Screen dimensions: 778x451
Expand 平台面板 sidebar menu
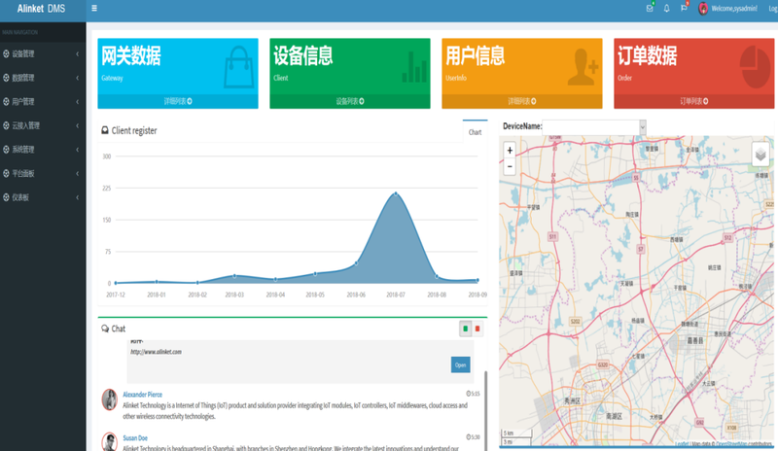pyautogui.click(x=43, y=173)
